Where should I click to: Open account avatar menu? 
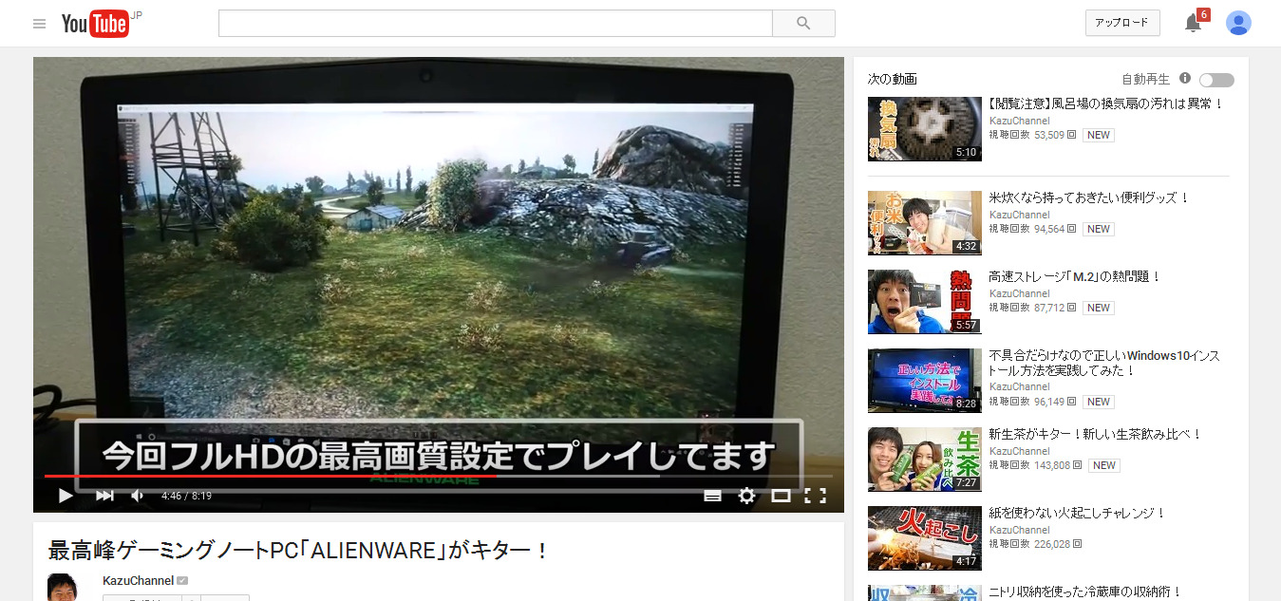(1238, 23)
